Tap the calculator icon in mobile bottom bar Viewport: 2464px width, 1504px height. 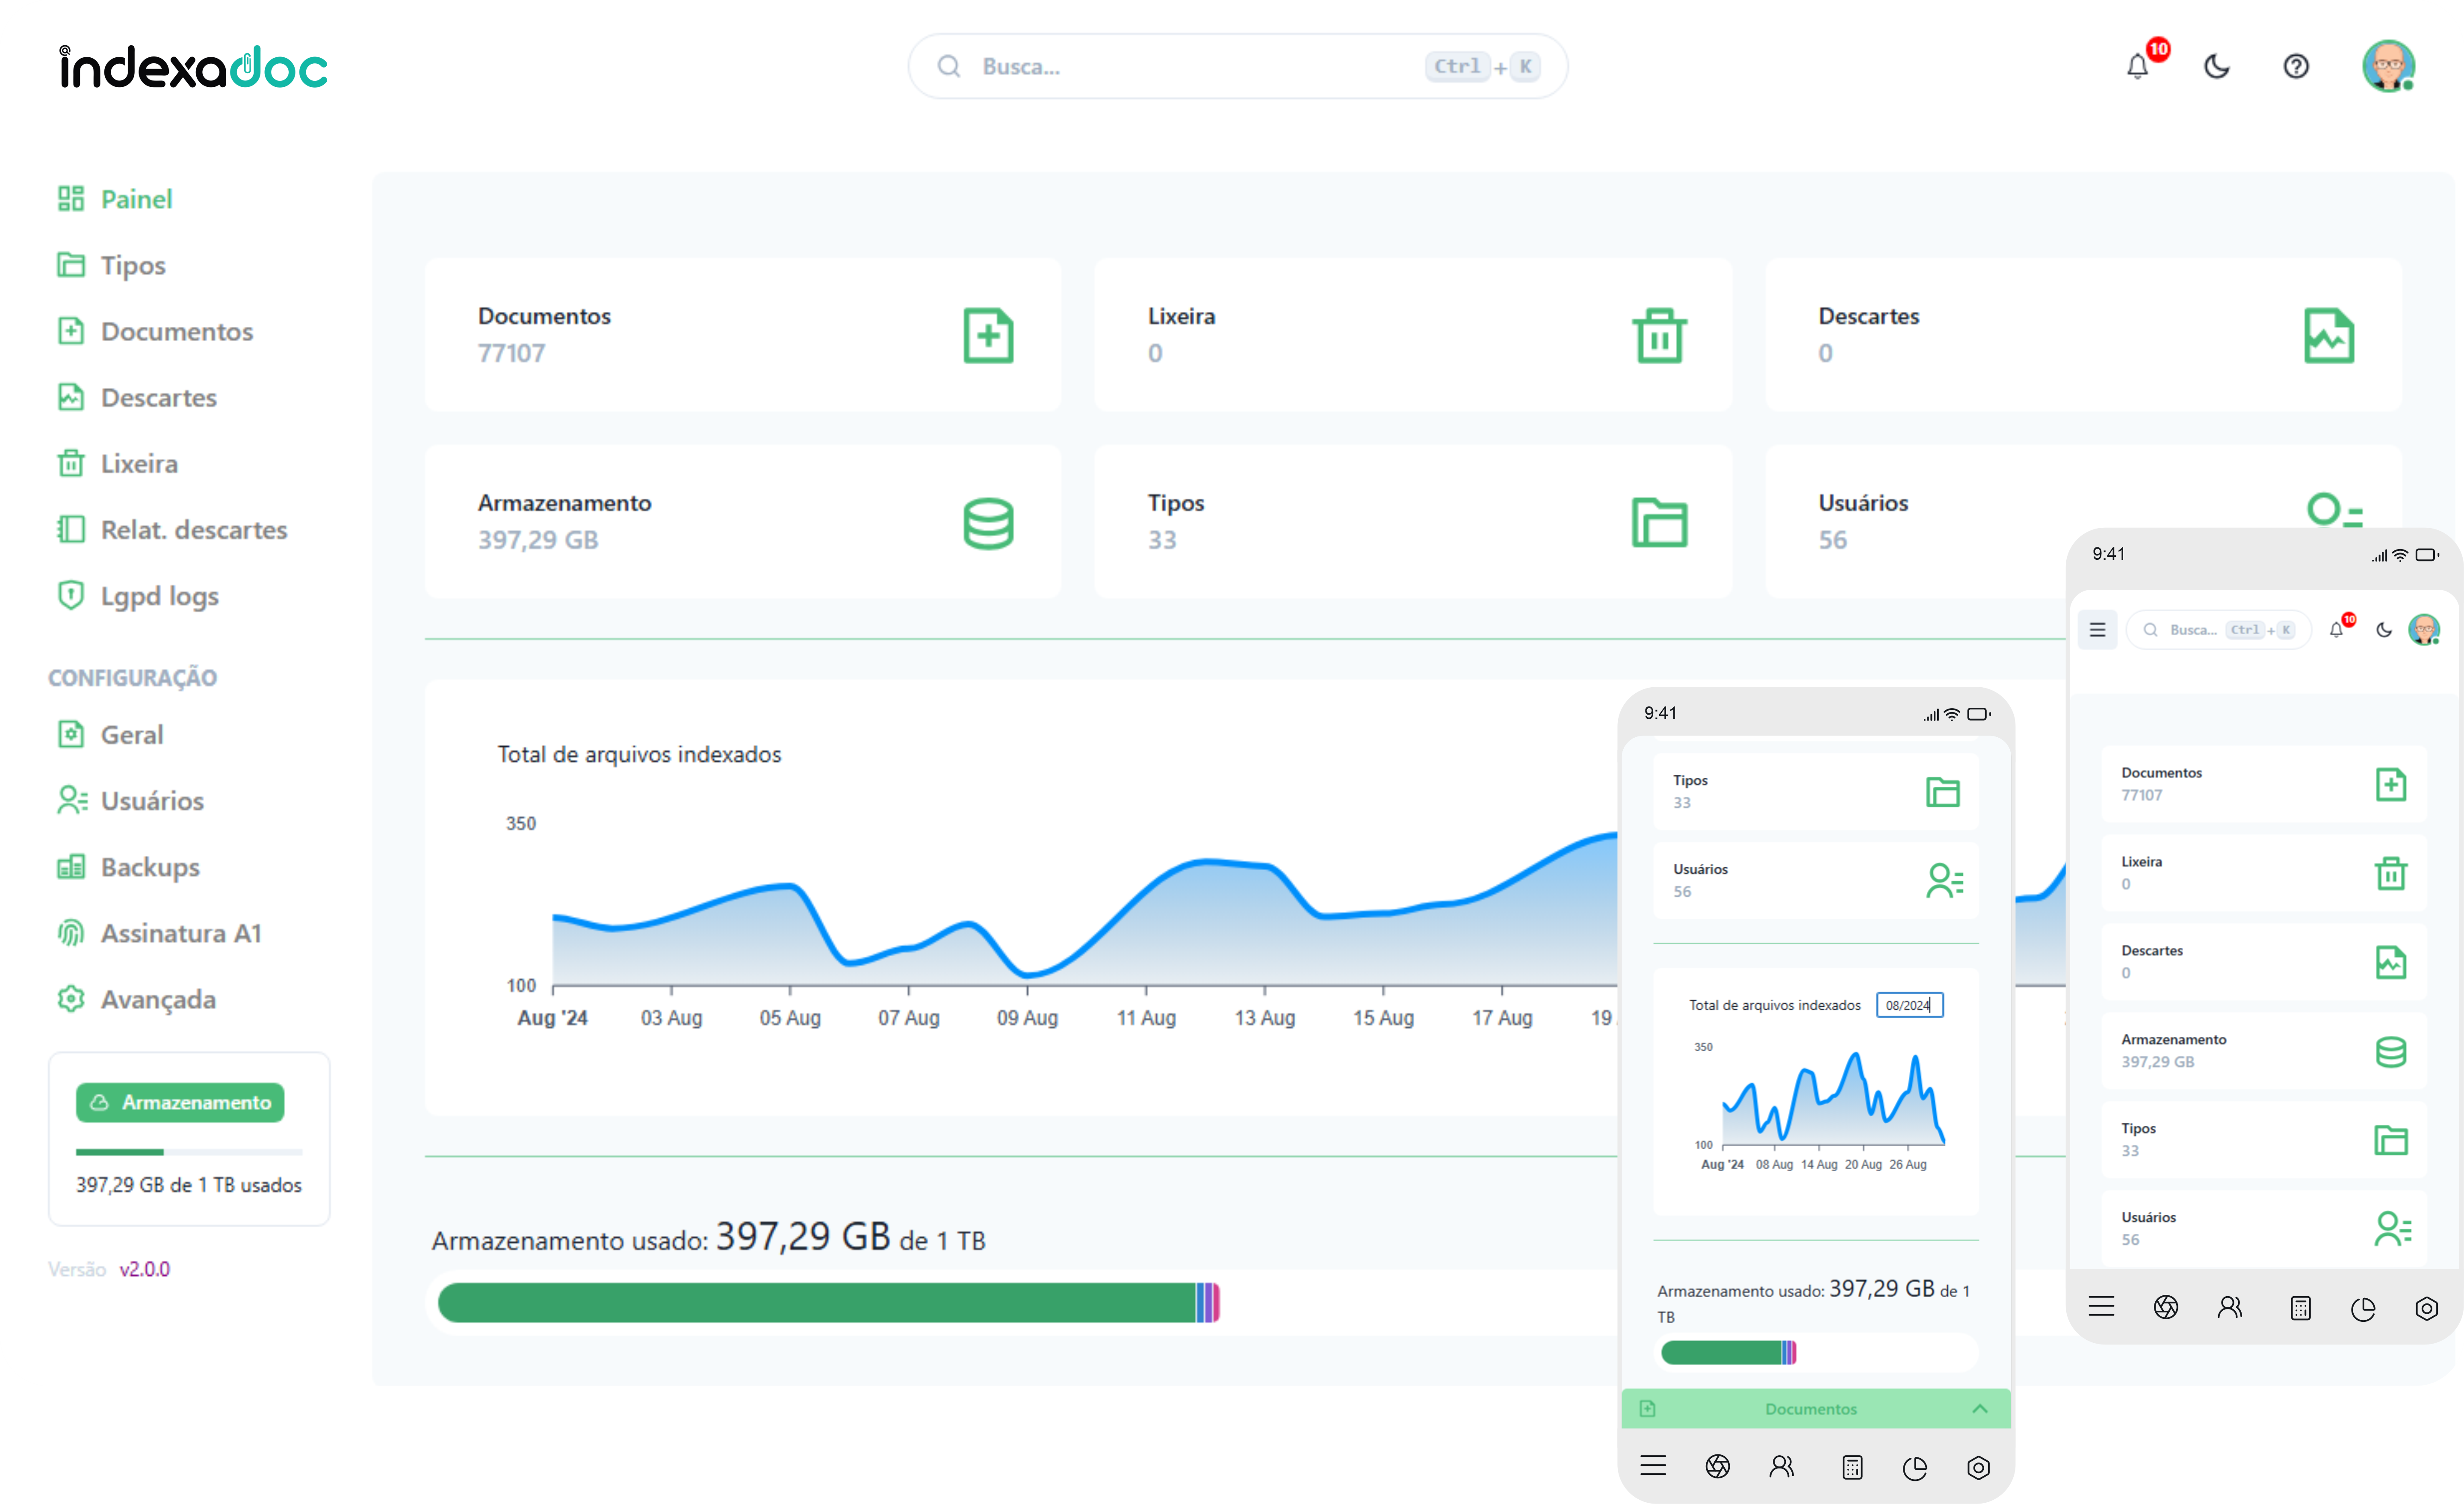pyautogui.click(x=1851, y=1467)
